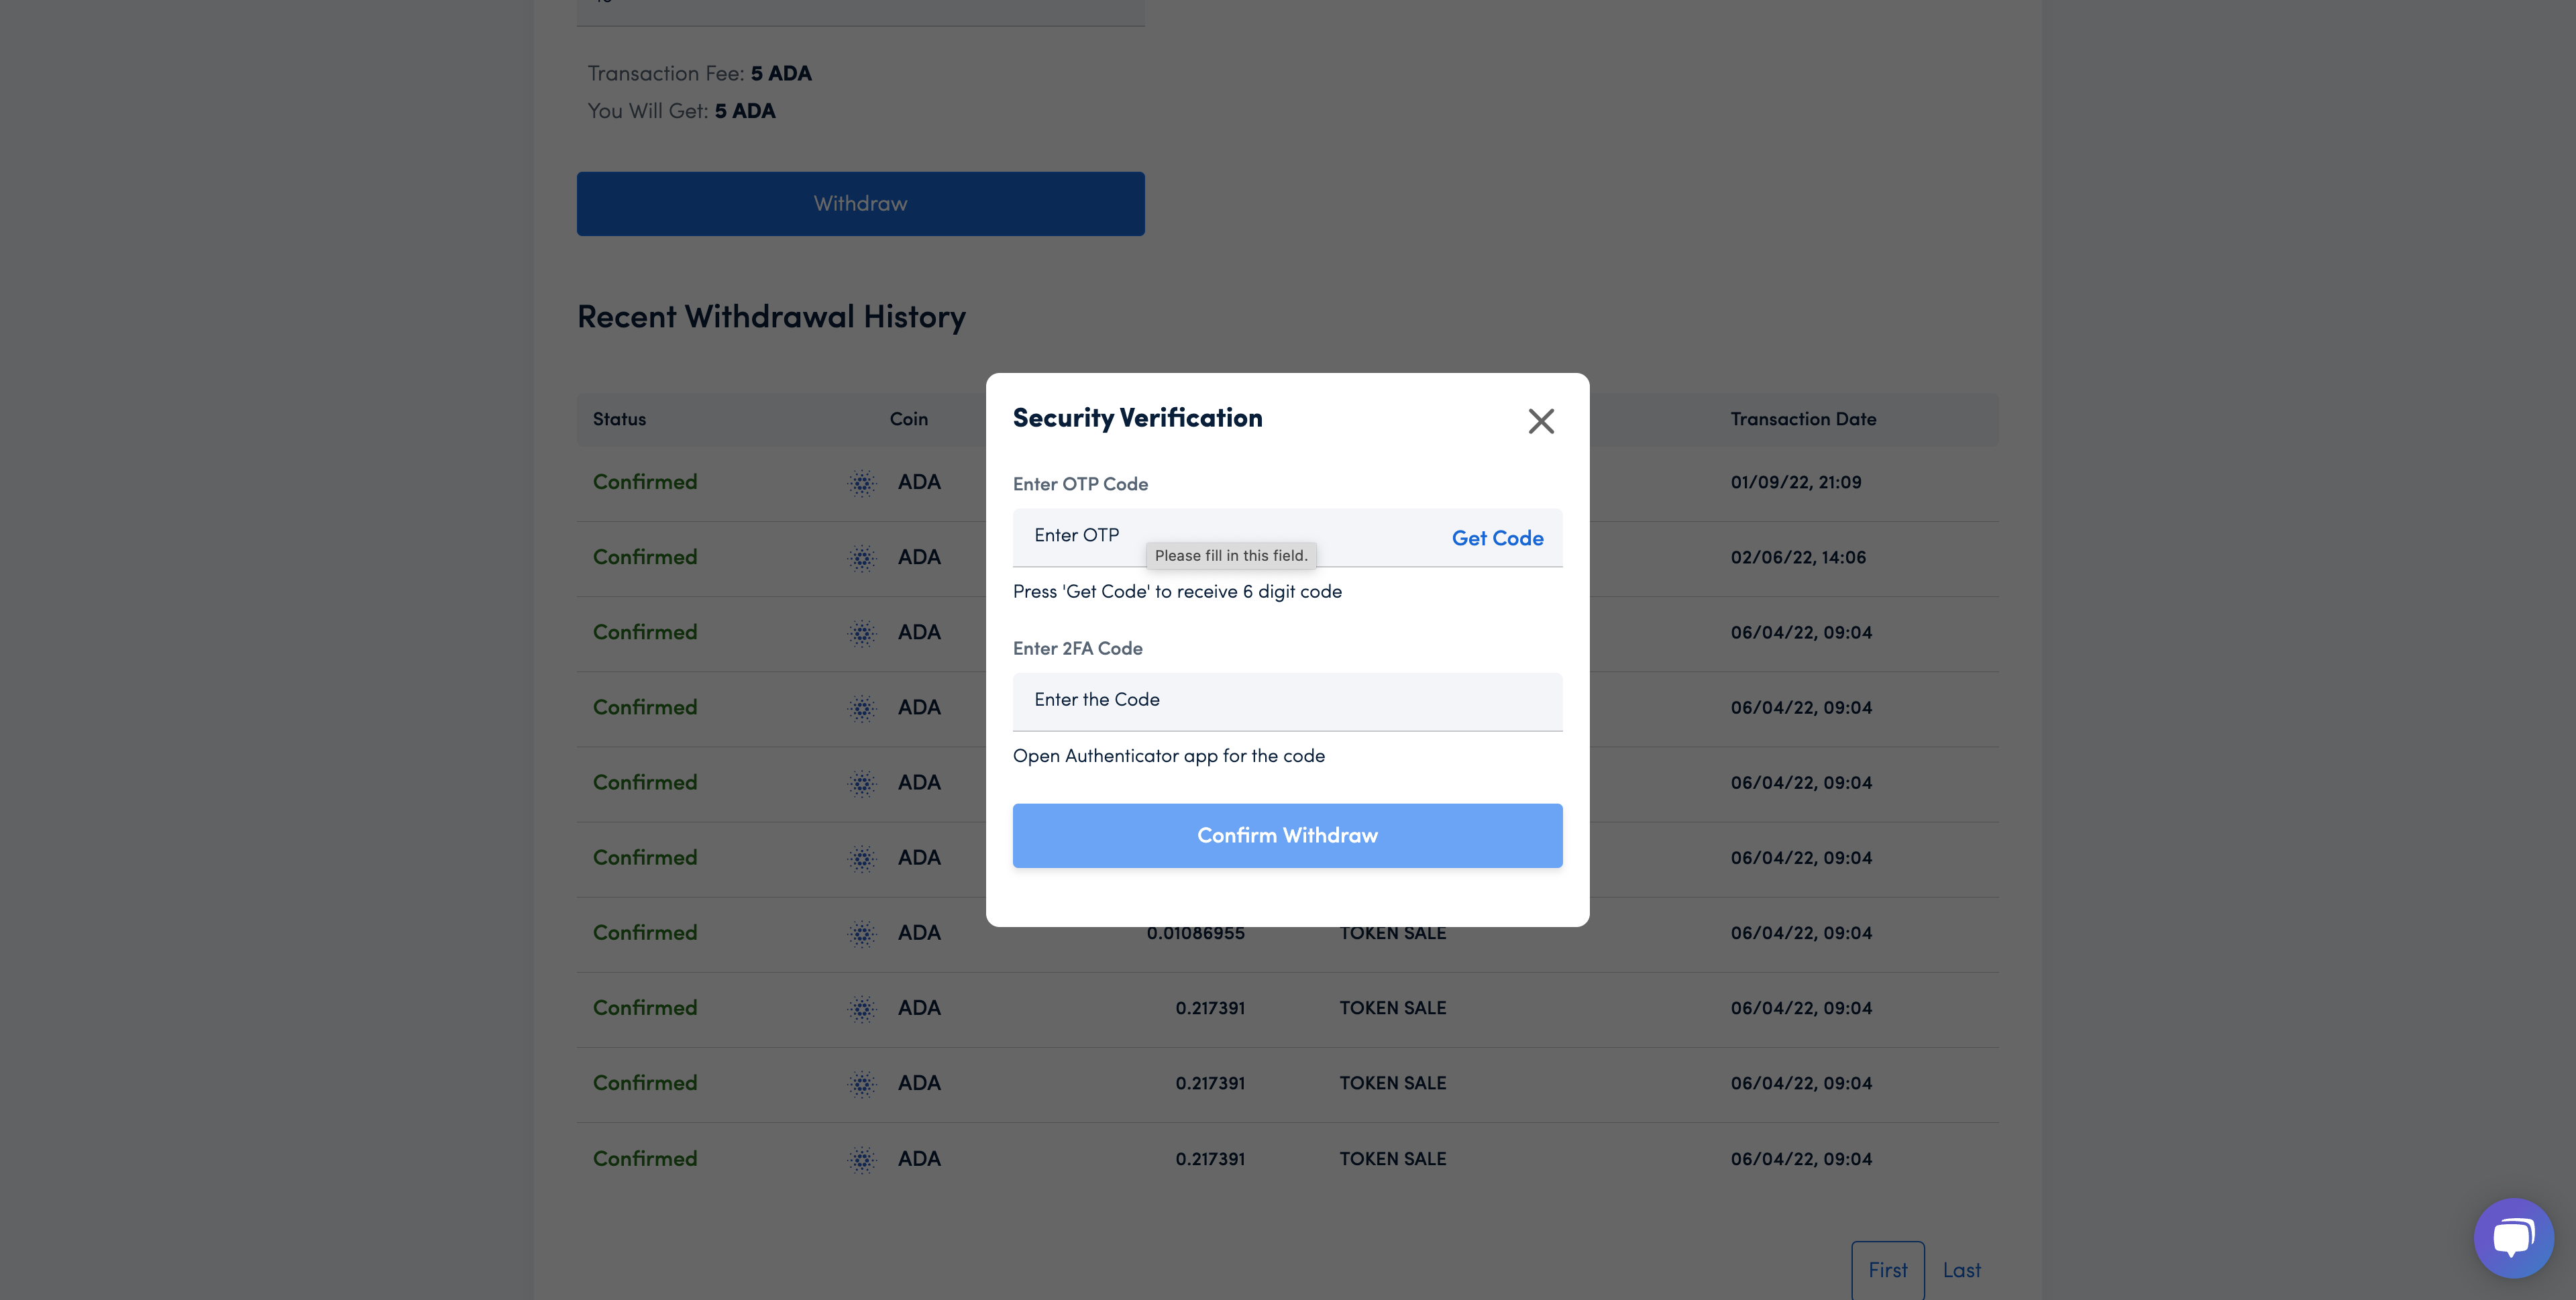Viewport: 2576px width, 1300px height.
Task: Go to Last page of history
Action: (1961, 1270)
